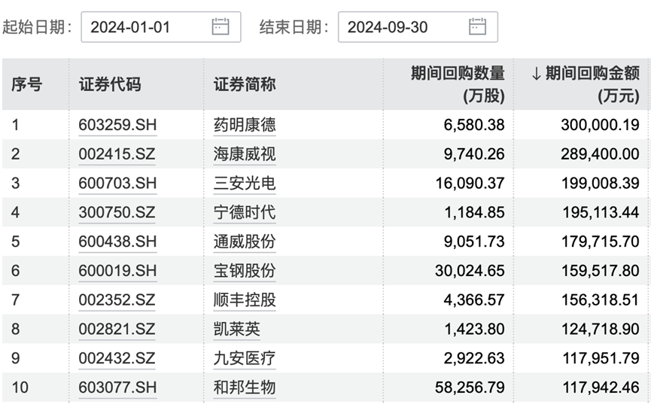Select the quantity cell 58,256.79
This screenshot has height=404, width=651.
coord(470,387)
